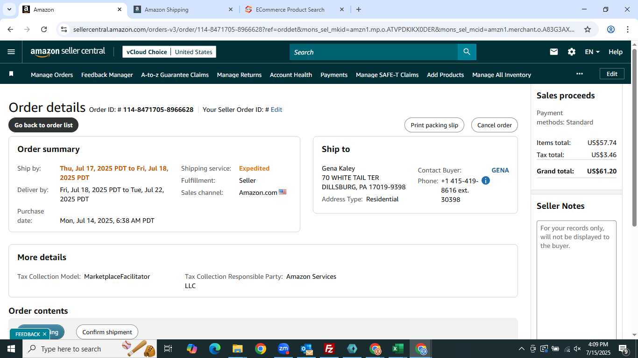Open the hamburger navigation menu
638x358 pixels.
[x=11, y=52]
